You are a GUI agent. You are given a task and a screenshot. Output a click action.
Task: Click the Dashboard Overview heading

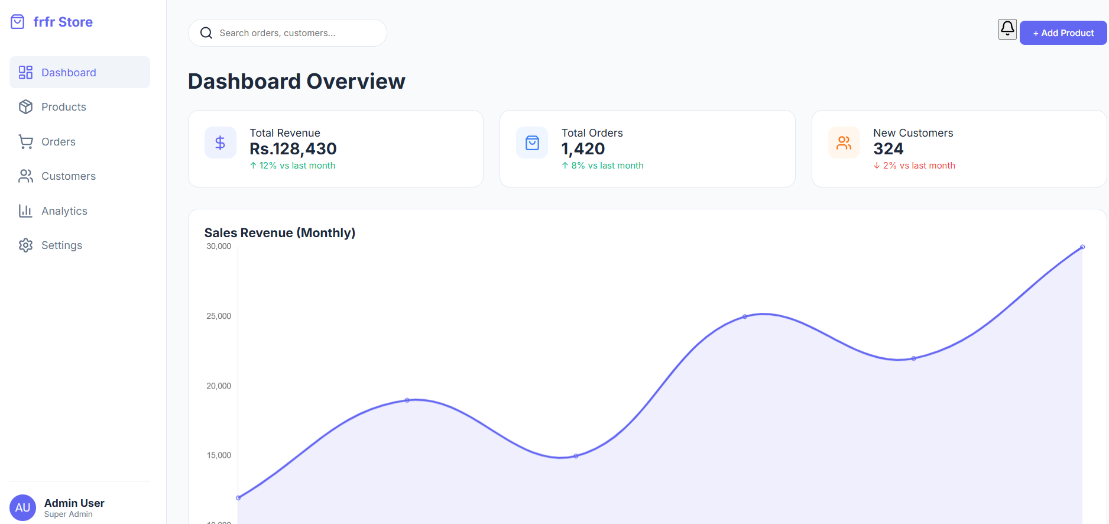pyautogui.click(x=297, y=81)
